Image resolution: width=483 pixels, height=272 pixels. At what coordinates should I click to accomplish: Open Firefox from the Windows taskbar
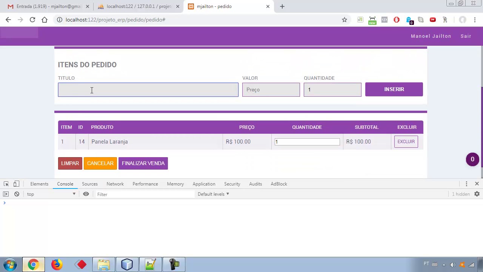point(57,264)
